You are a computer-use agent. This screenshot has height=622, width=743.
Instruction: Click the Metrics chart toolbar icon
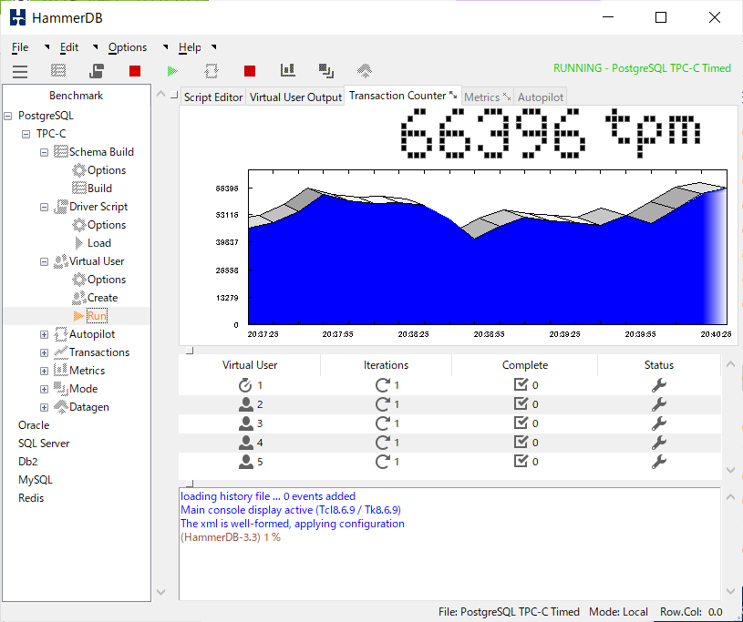pos(288,70)
